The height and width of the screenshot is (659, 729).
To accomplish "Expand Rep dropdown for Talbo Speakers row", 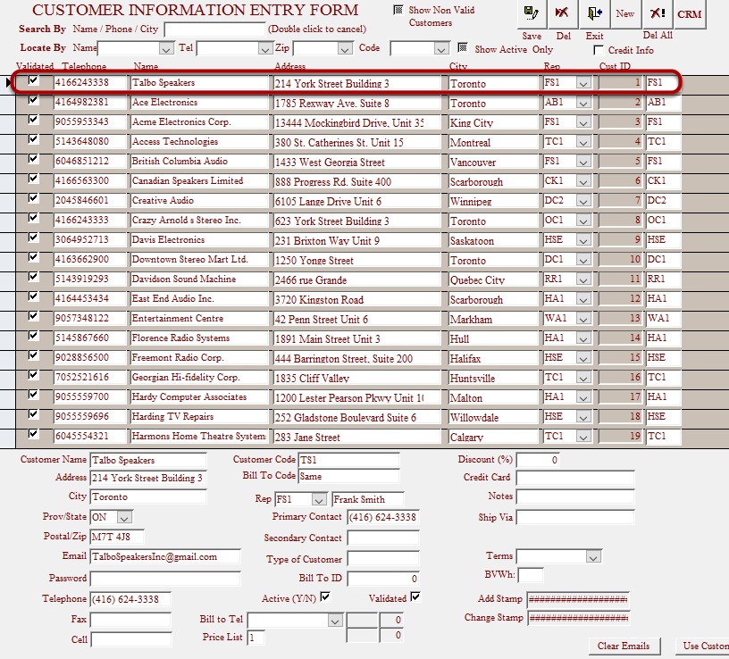I will click(583, 83).
